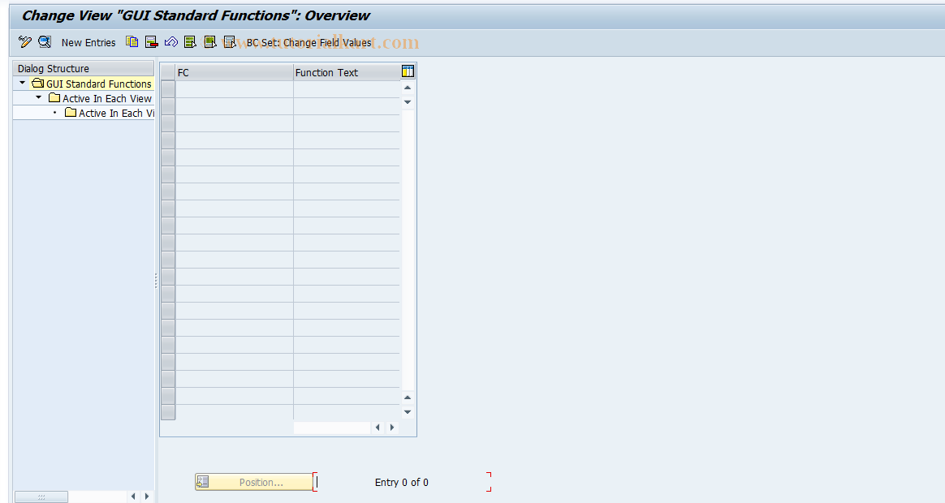945x503 pixels.
Task: Click the table's bottom scroll-down arrow
Action: 408,412
